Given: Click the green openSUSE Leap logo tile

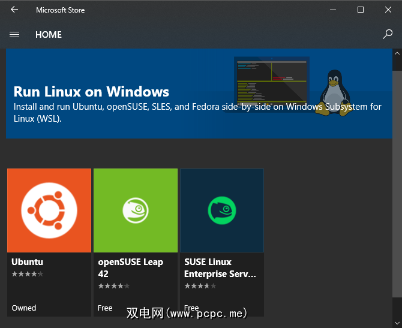Looking at the screenshot, I should coord(136,210).
